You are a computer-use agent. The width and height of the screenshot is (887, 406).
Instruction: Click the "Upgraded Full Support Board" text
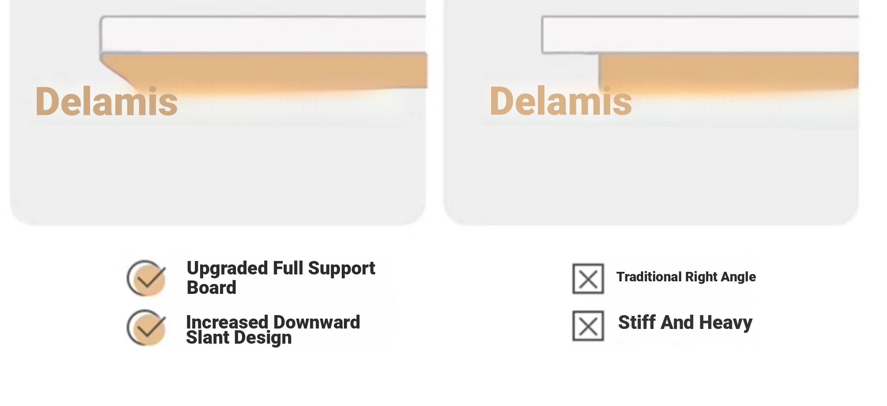click(x=281, y=278)
